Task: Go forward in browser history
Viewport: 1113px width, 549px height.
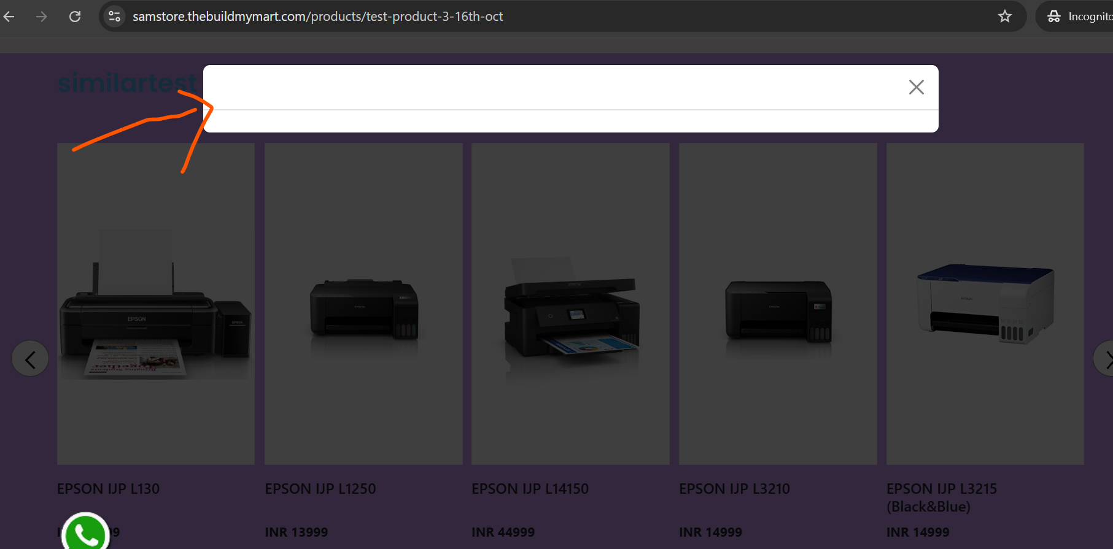Action: tap(42, 17)
